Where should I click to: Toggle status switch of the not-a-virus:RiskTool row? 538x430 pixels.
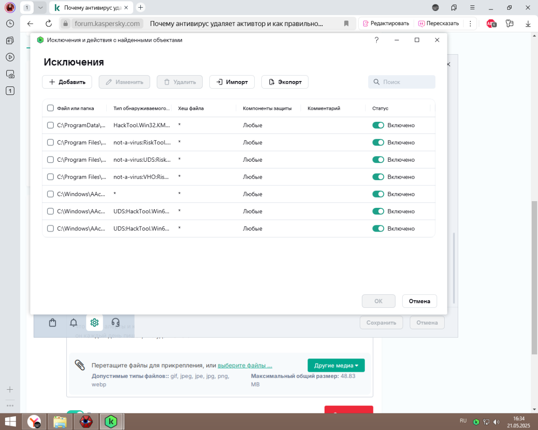point(378,142)
